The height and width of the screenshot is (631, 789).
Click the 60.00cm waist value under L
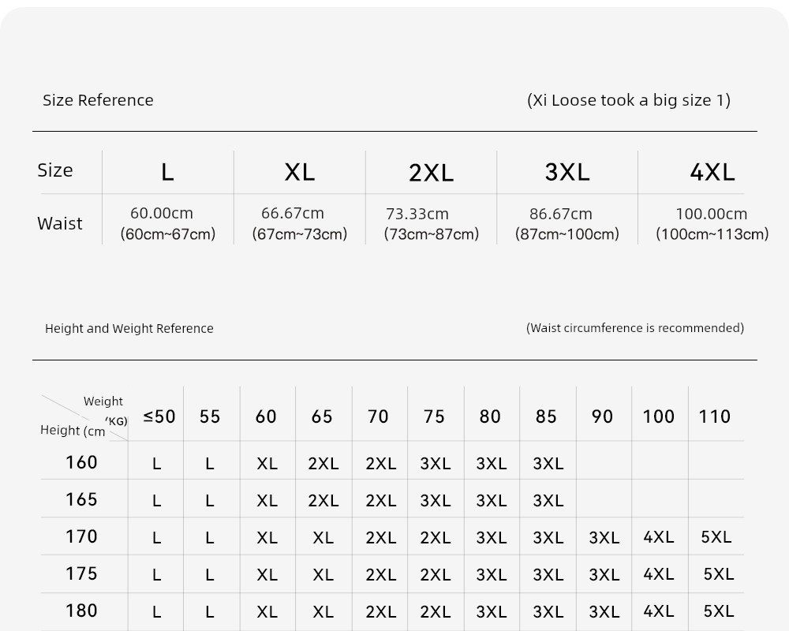162,213
